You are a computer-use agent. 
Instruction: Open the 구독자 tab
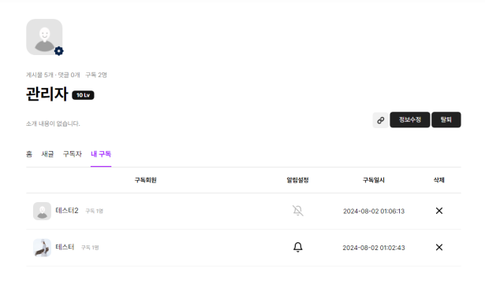pyautogui.click(x=73, y=154)
